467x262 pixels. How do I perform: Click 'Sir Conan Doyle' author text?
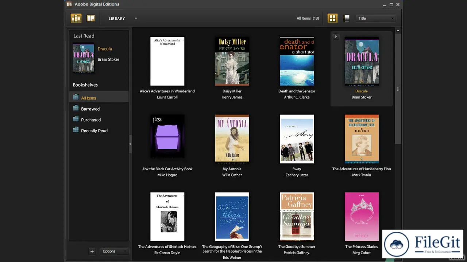click(167, 253)
